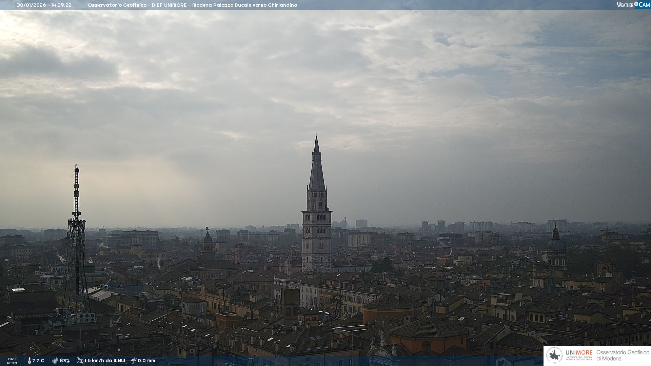This screenshot has width=651, height=366.
Task: Click the 0.0 mm rainfall value
Action: tap(146, 361)
